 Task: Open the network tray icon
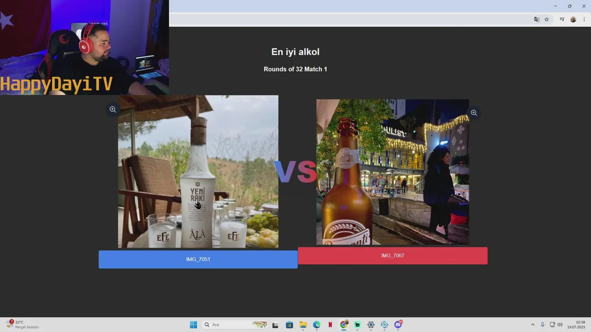tap(552, 325)
